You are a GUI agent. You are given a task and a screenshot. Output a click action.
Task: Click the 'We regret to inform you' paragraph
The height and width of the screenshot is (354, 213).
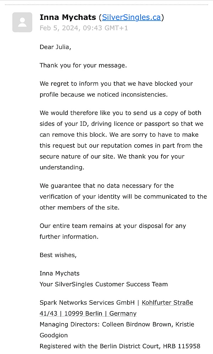click(116, 89)
